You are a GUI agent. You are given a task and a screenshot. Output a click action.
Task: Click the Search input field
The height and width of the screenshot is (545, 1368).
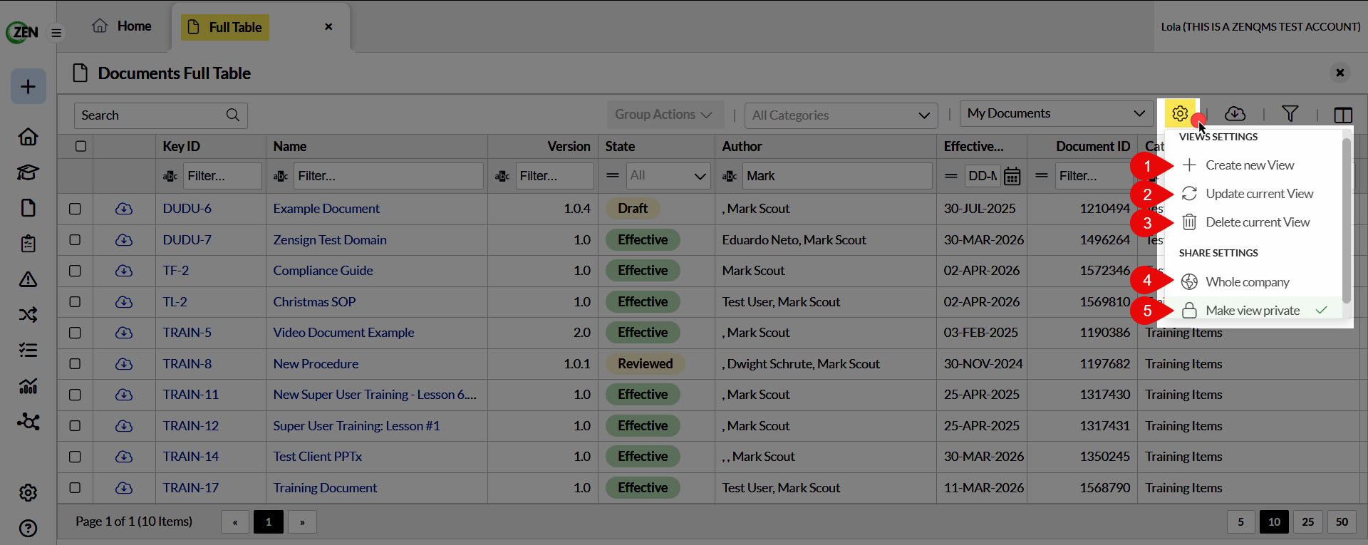click(x=161, y=115)
